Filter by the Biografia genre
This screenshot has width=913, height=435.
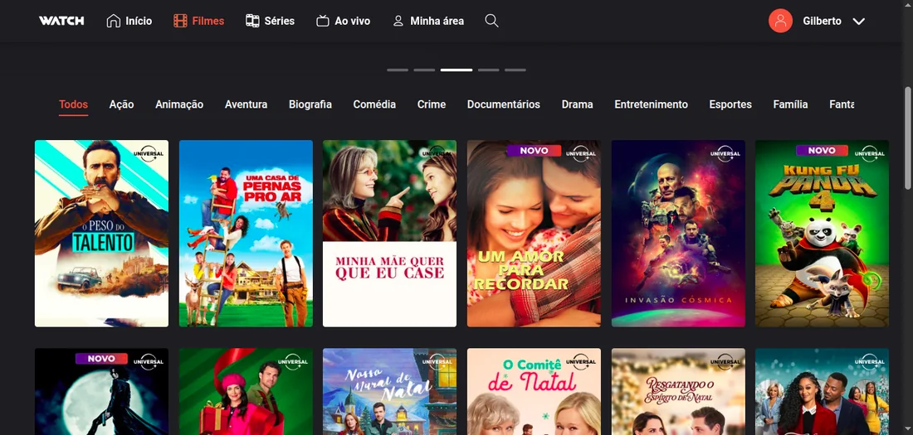310,104
